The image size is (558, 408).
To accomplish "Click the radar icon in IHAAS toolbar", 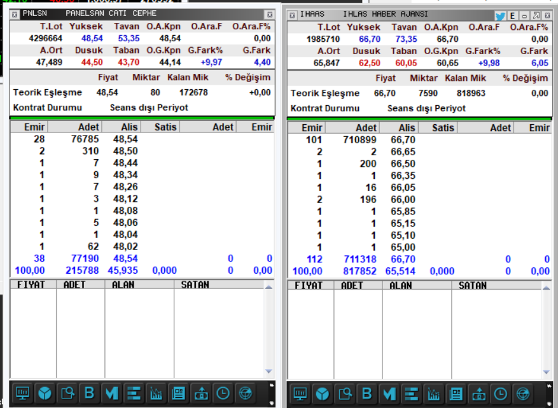I will [523, 394].
